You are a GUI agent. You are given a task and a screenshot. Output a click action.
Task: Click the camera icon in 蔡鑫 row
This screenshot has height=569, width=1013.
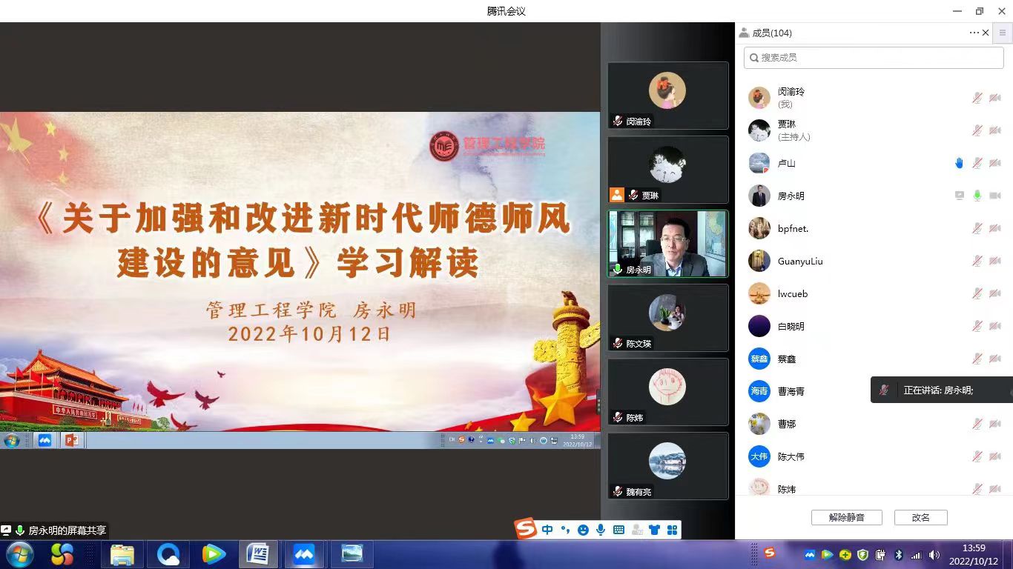(995, 359)
